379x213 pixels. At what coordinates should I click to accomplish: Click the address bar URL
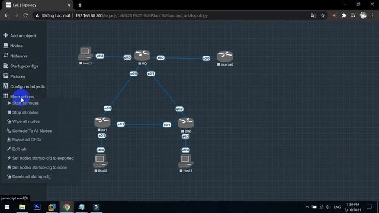point(142,15)
